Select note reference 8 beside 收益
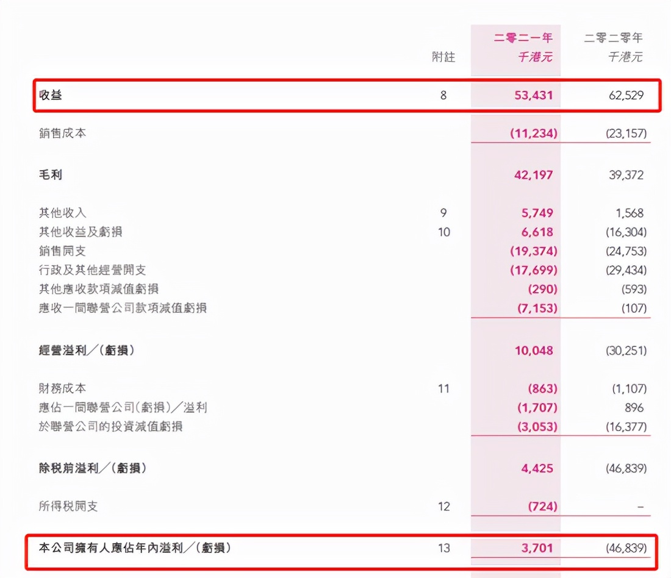Viewport: 671px width, 578px height. [444, 96]
